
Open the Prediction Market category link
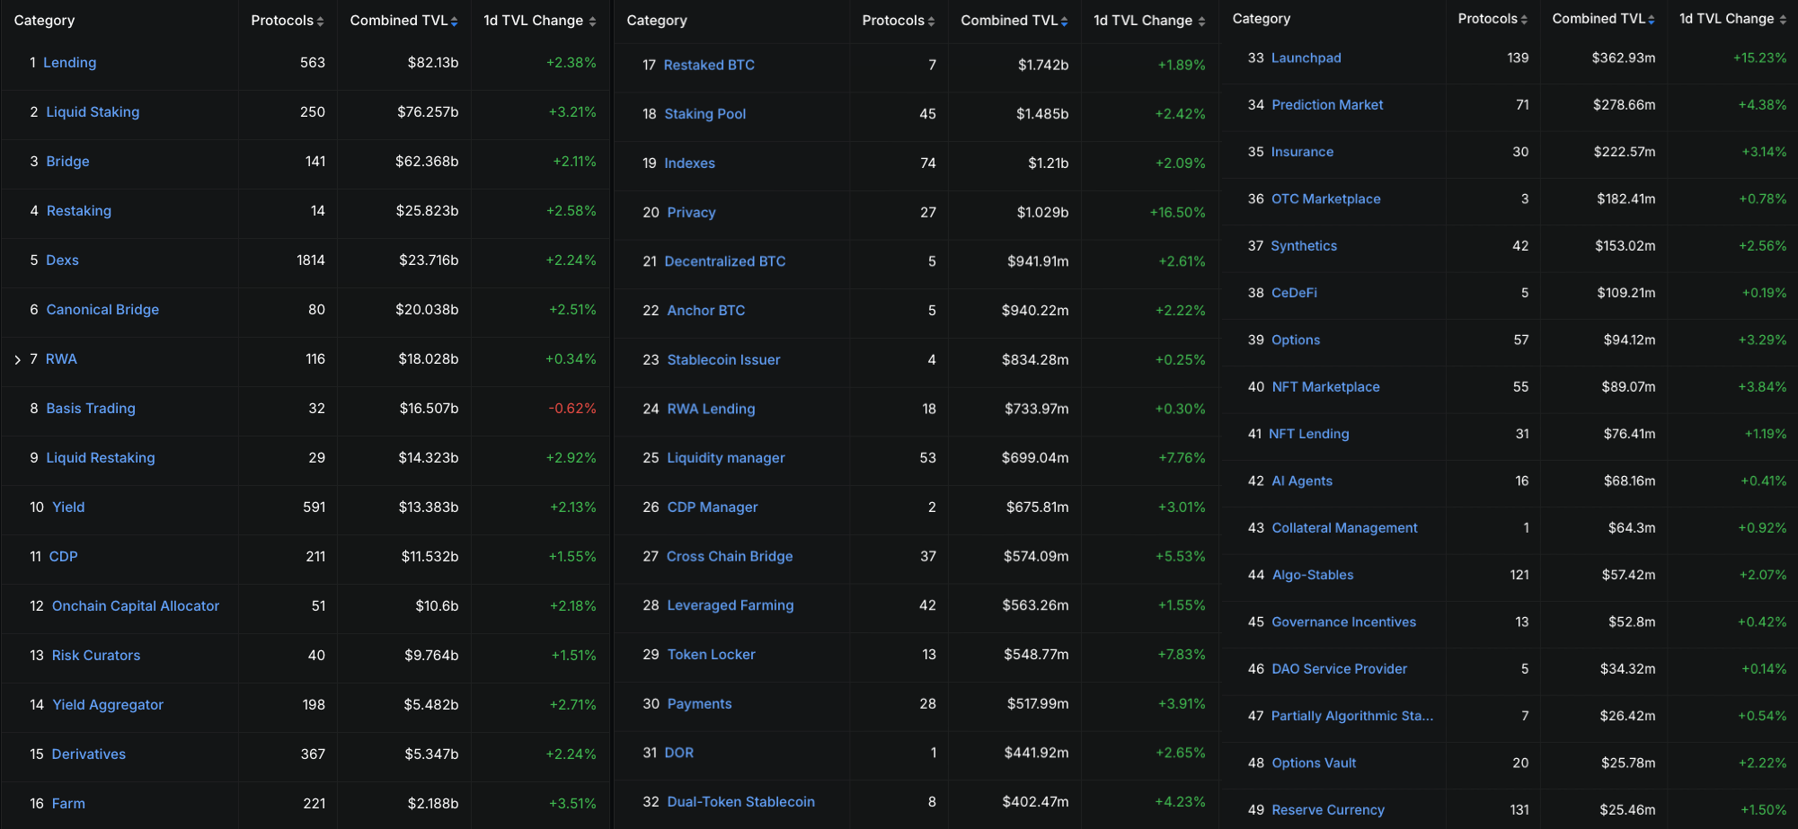click(x=1327, y=105)
